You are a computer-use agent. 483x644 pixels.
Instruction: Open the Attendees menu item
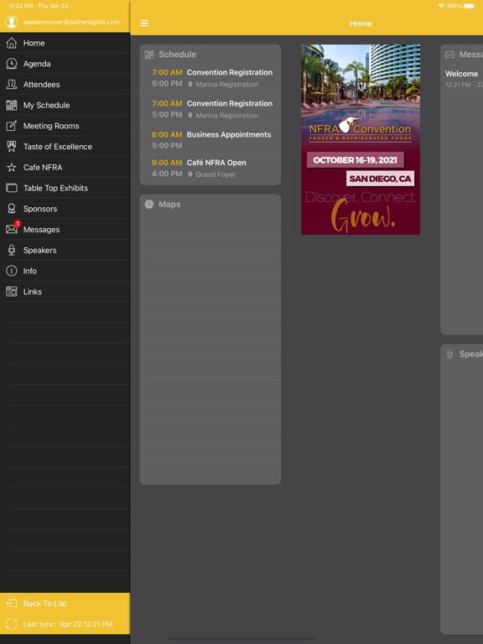(65, 84)
